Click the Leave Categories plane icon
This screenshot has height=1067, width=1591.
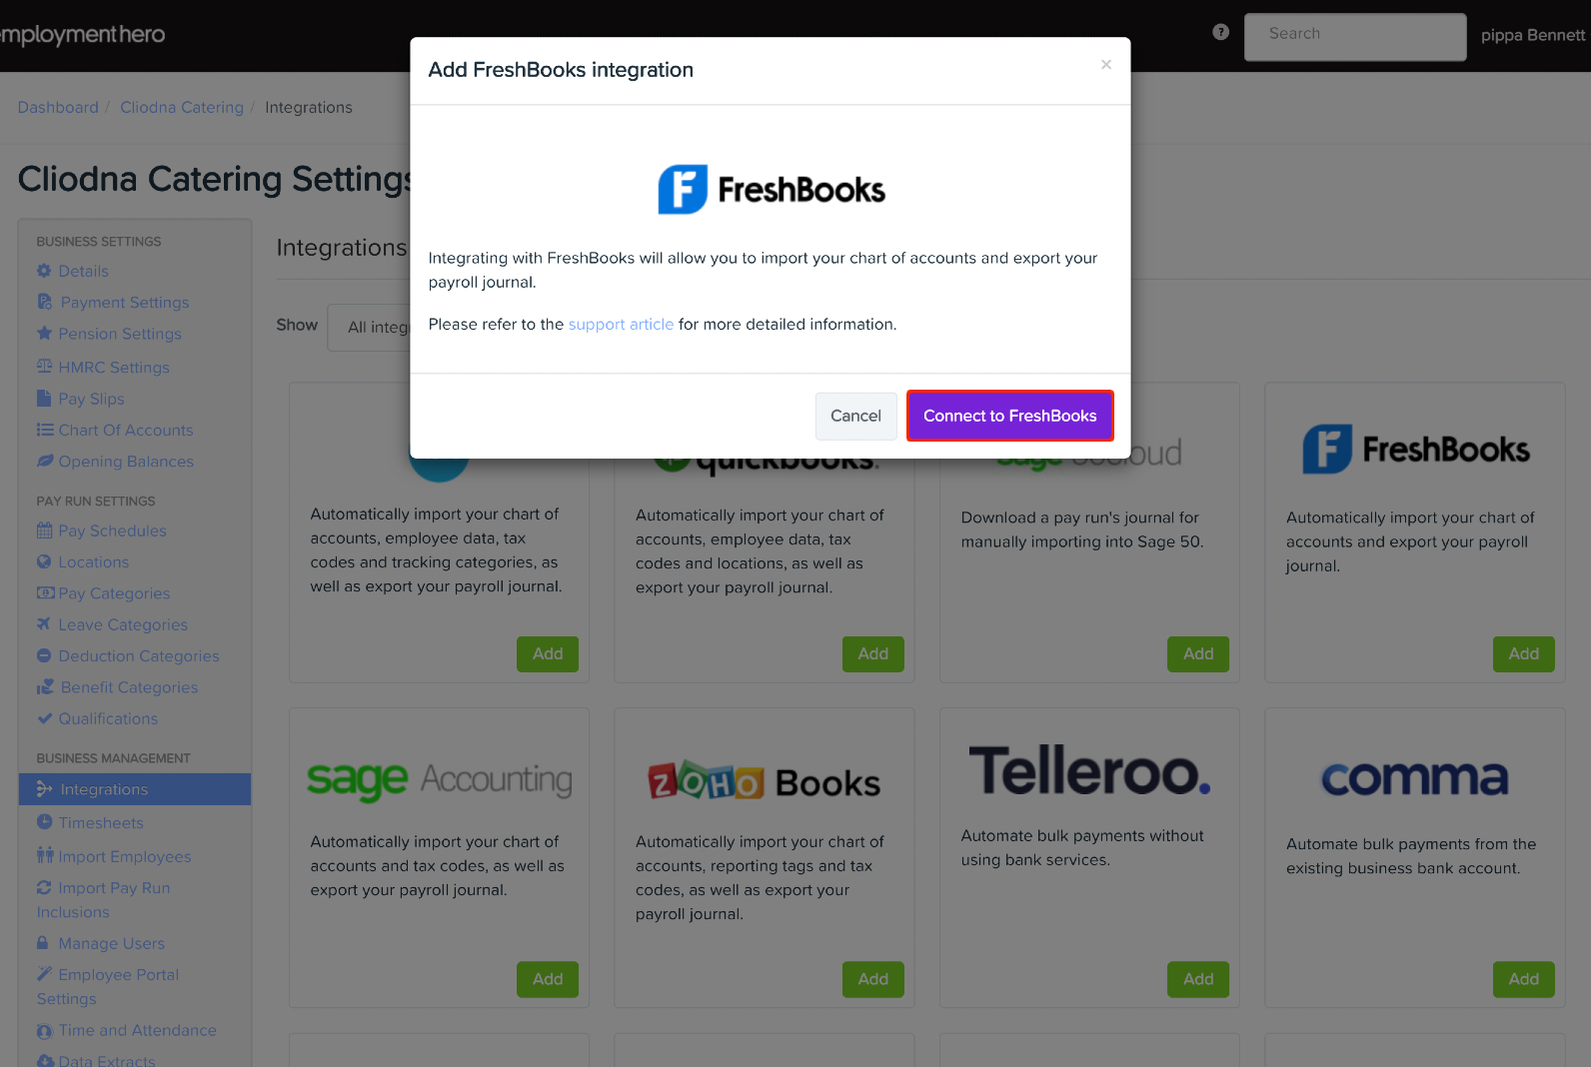coord(44,624)
